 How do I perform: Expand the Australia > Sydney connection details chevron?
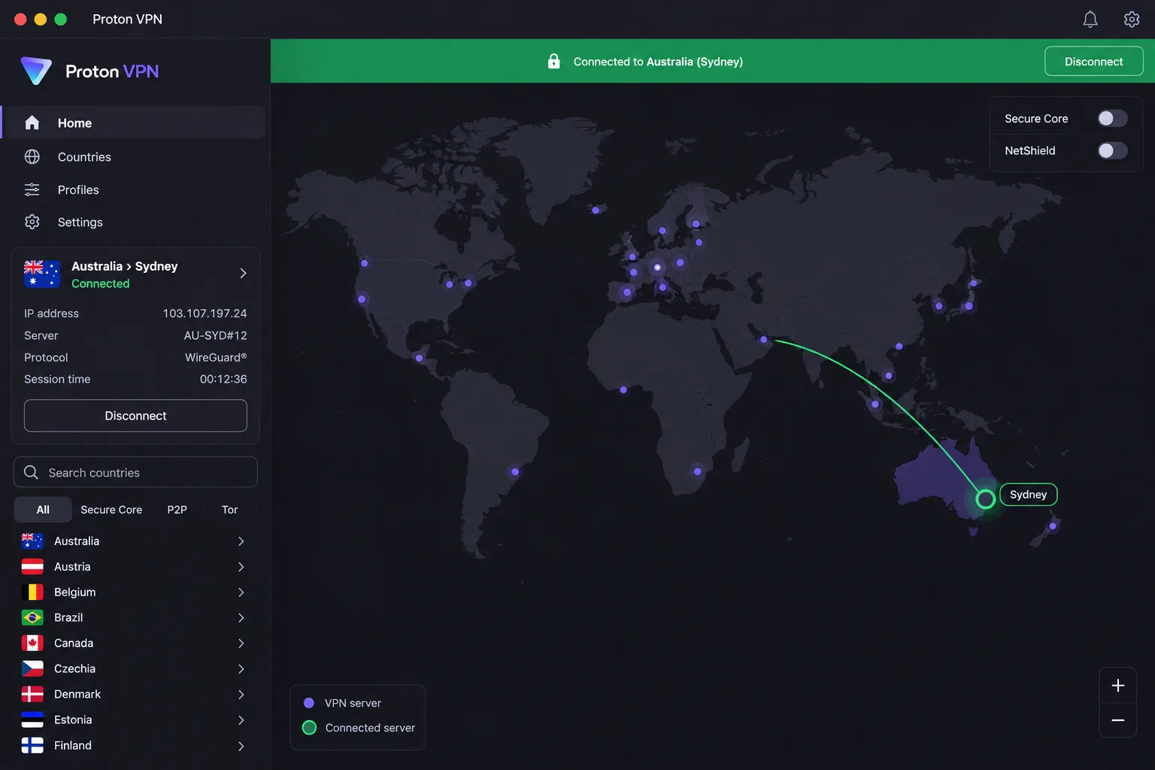(243, 274)
